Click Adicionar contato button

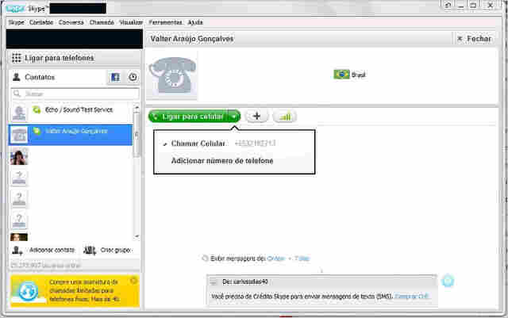[x=44, y=250]
